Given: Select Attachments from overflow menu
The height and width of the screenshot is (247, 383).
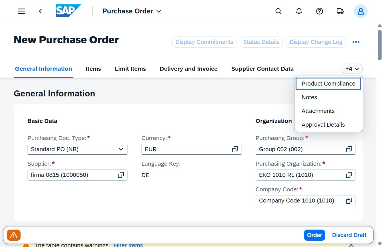Looking at the screenshot, I should point(328,111).
